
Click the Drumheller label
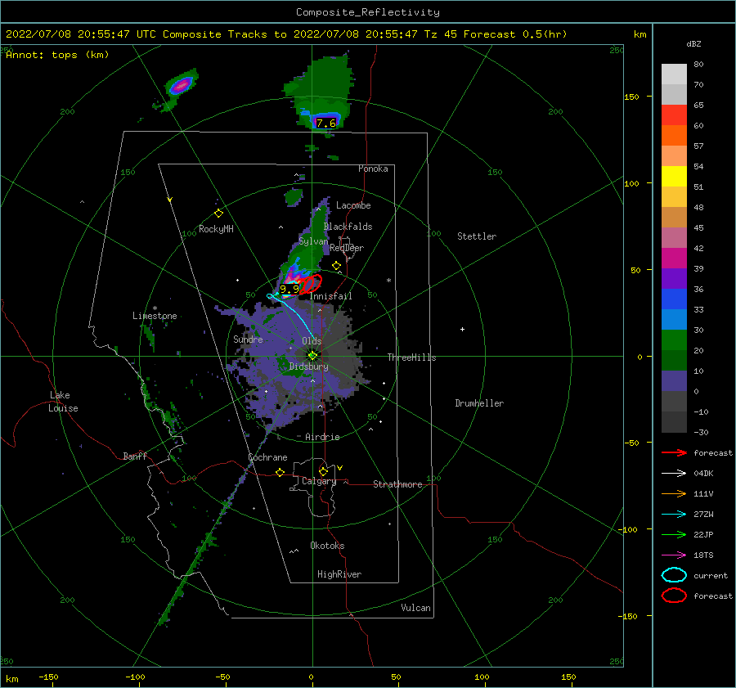479,403
